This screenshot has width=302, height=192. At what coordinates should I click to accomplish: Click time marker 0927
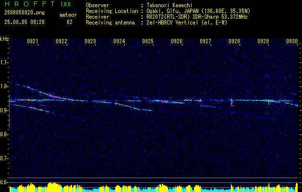pyautogui.click(x=205, y=41)
